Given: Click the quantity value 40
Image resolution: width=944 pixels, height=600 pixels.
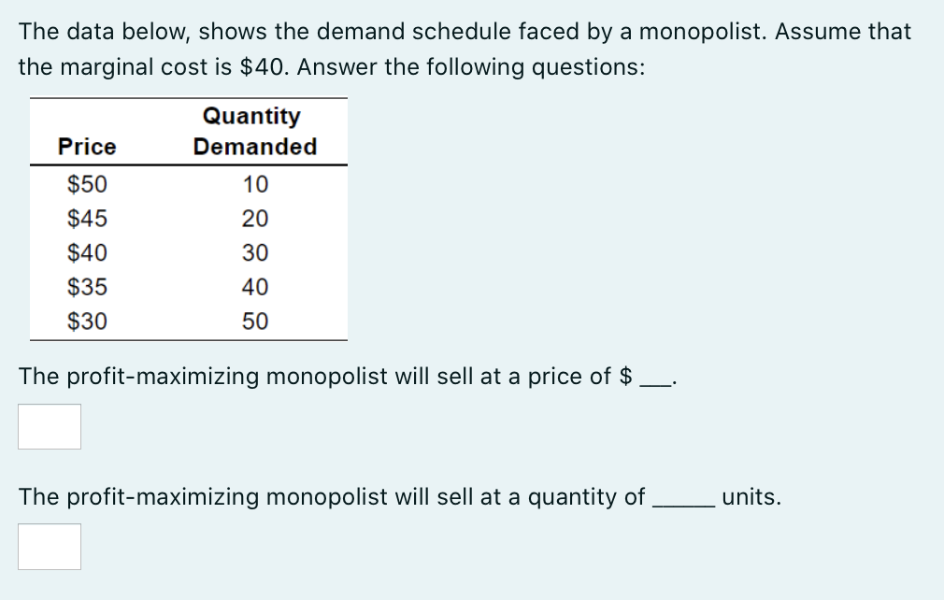Looking at the screenshot, I should [x=255, y=287].
